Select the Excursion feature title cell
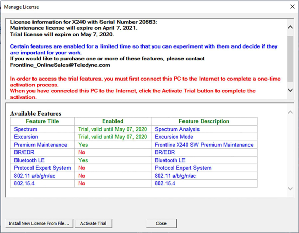This screenshot has height=233, width=299. pos(42,137)
